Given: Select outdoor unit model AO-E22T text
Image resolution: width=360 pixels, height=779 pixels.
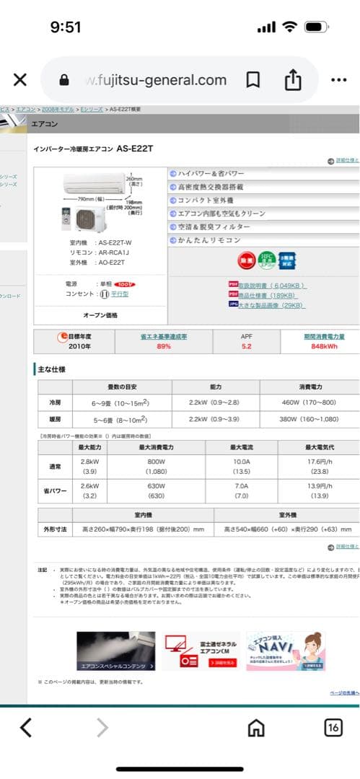Looking at the screenshot, I should pos(112,263).
